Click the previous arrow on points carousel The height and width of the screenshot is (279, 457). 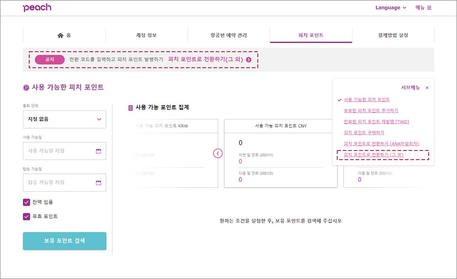pos(218,153)
